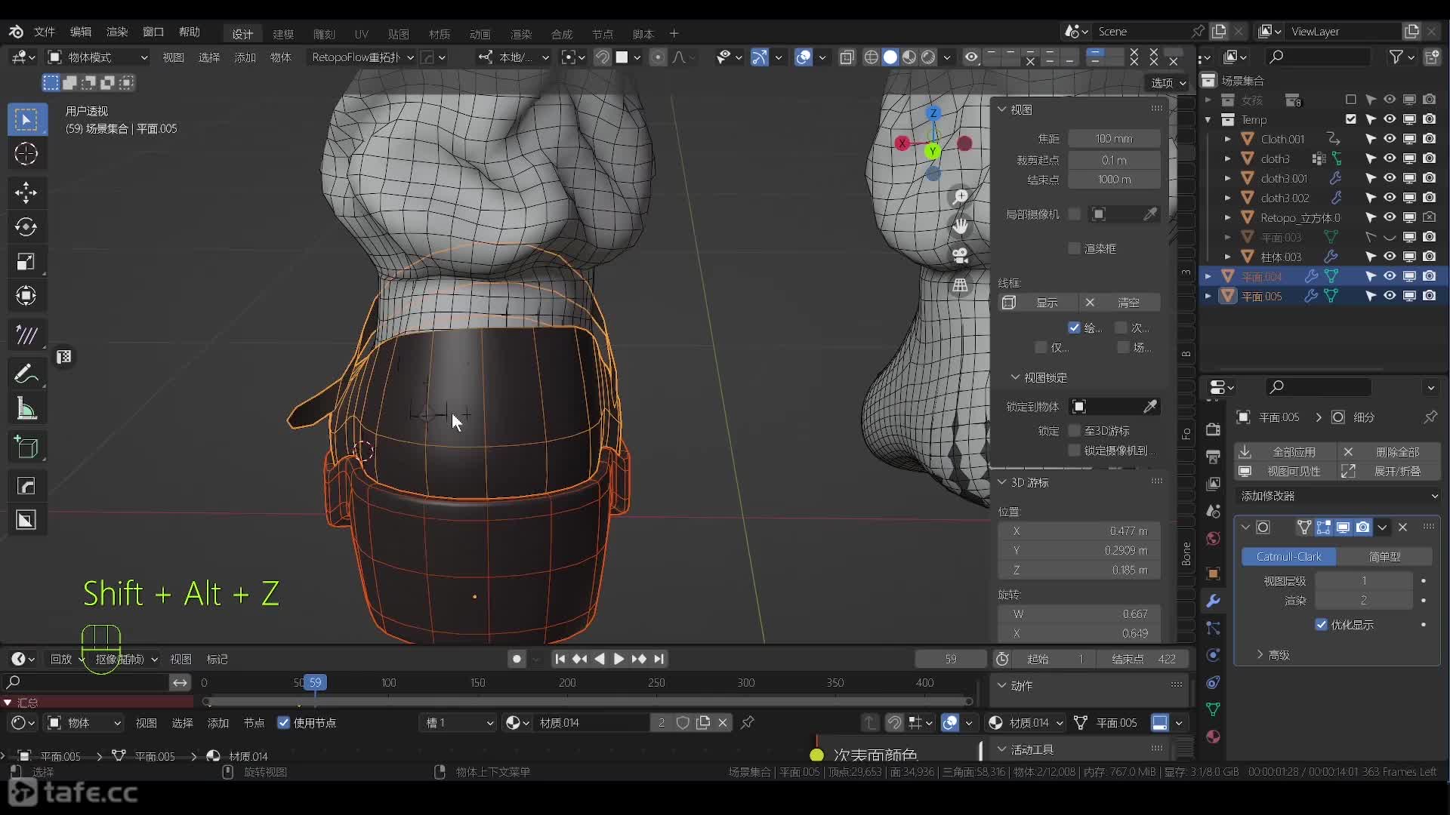This screenshot has width=1450, height=815.
Task: Switch to the 建模 workspace tab
Action: pyautogui.click(x=283, y=34)
